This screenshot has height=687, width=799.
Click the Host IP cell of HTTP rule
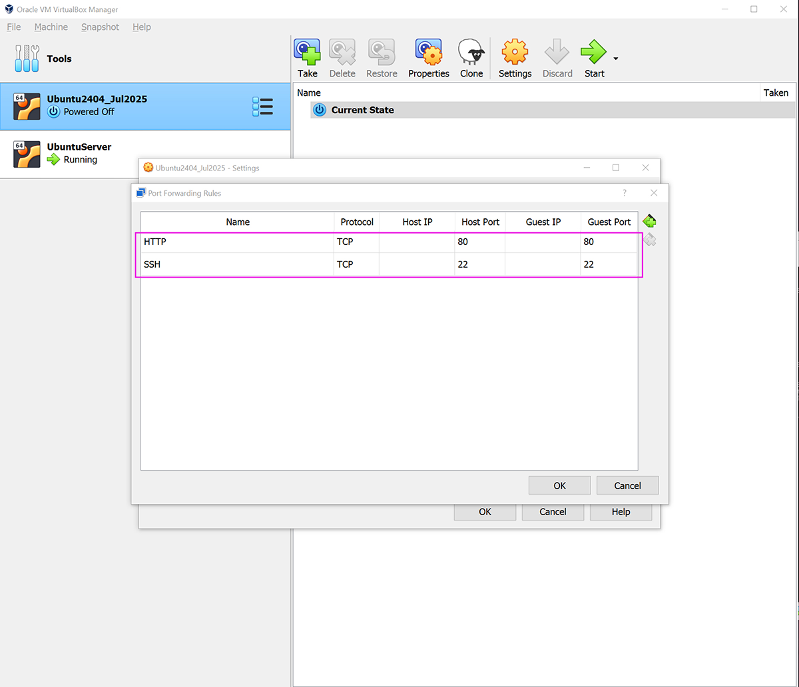click(417, 242)
